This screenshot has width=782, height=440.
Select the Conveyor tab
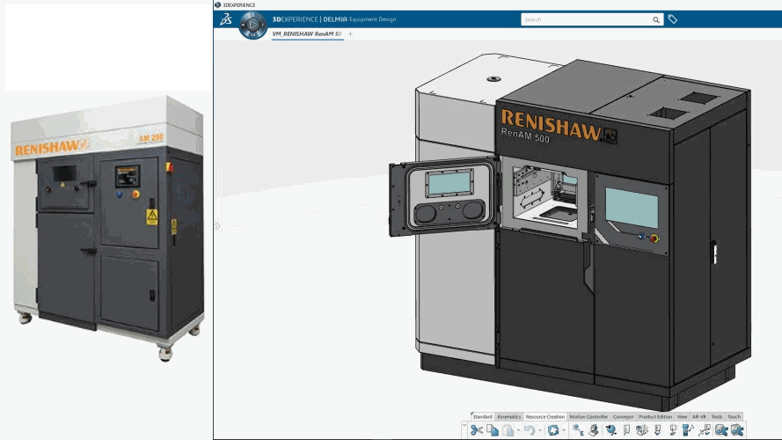623,416
